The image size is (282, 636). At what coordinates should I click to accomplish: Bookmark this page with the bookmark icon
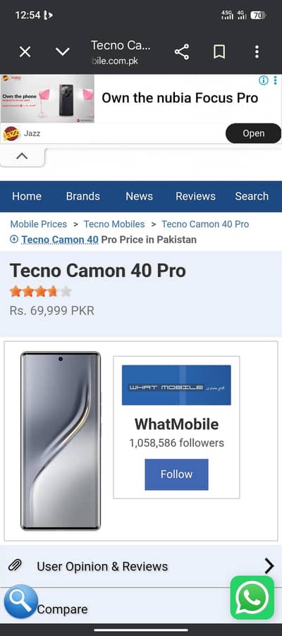coord(219,52)
